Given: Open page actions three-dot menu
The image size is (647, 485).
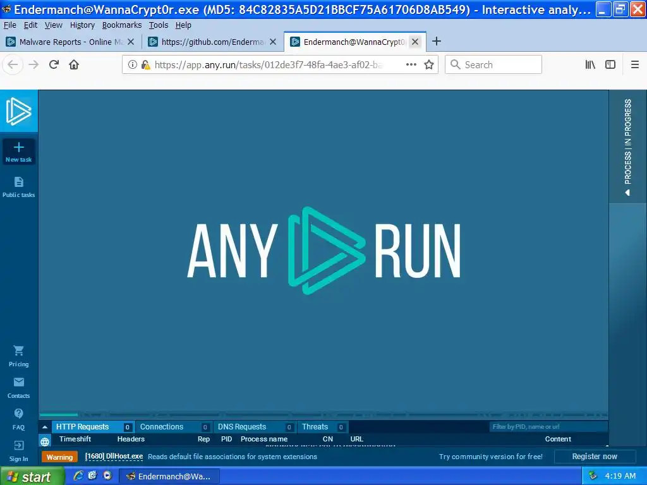Looking at the screenshot, I should tap(411, 64).
